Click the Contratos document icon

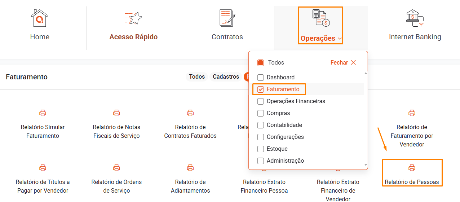227,18
